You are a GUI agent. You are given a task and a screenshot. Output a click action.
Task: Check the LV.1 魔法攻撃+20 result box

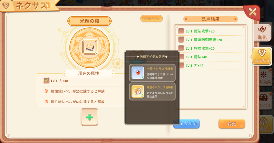181,31
